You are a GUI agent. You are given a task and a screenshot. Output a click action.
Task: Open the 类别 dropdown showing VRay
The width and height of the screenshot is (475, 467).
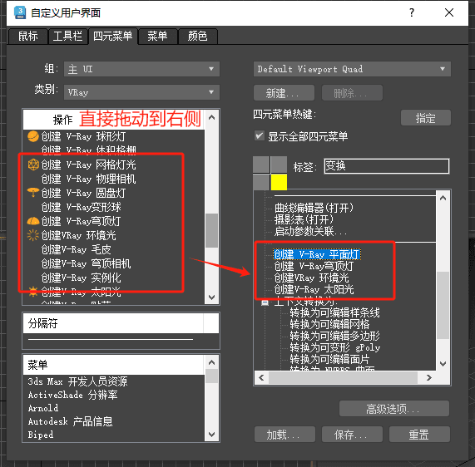point(141,92)
